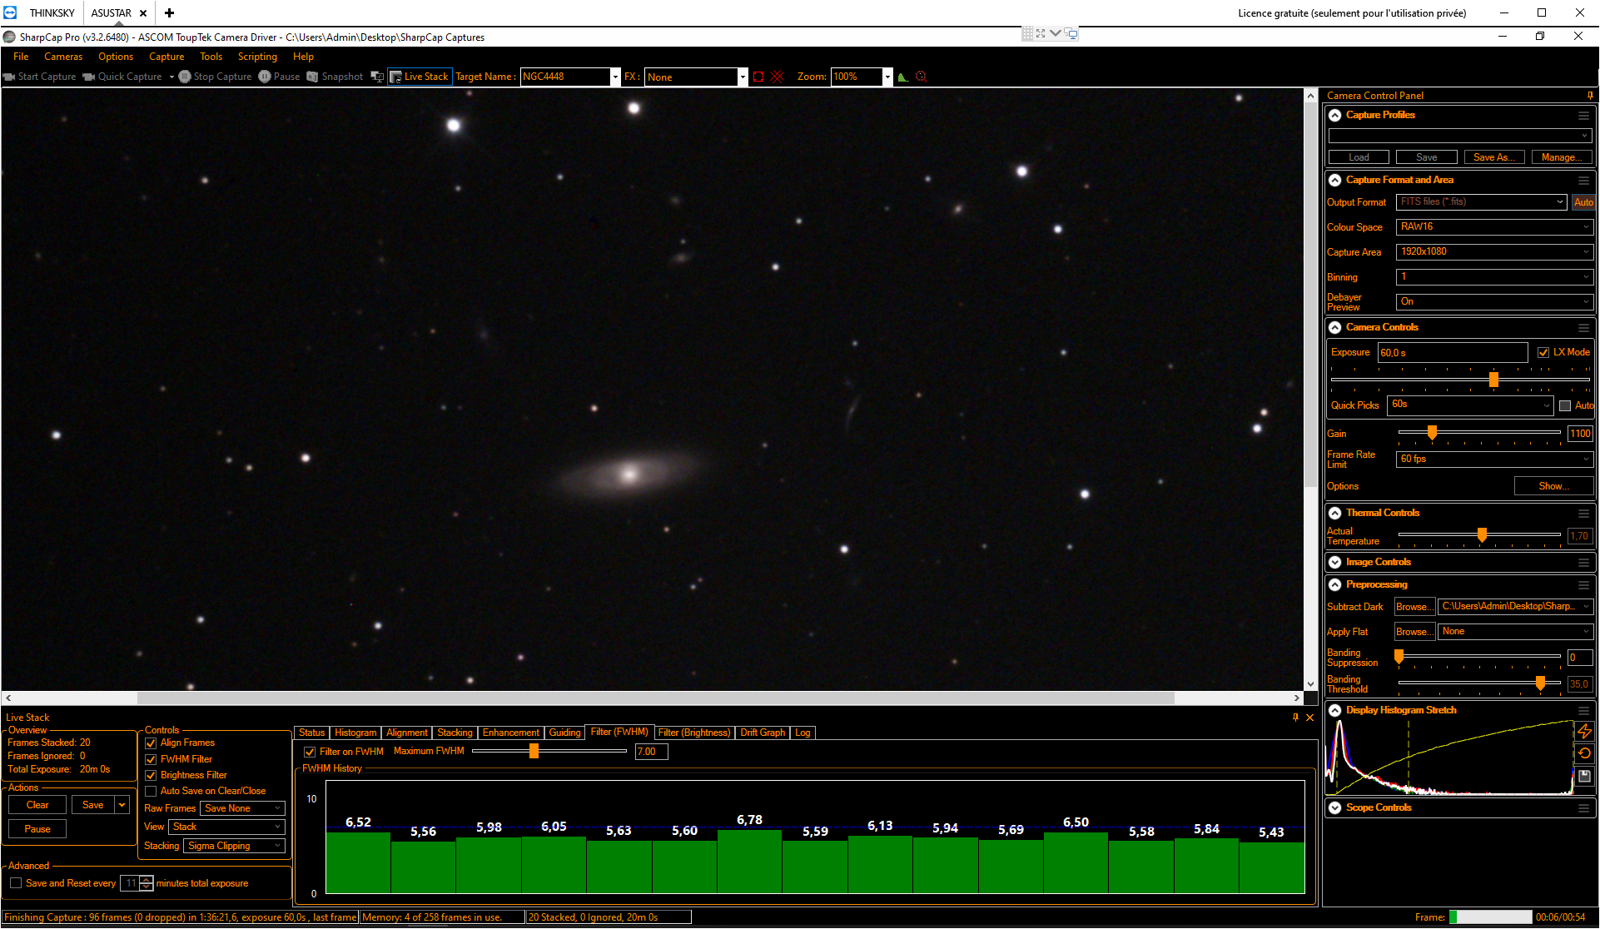Viewport: 1600px width, 929px height.
Task: Open the Camera Controls hamburger menu
Action: [1584, 328]
